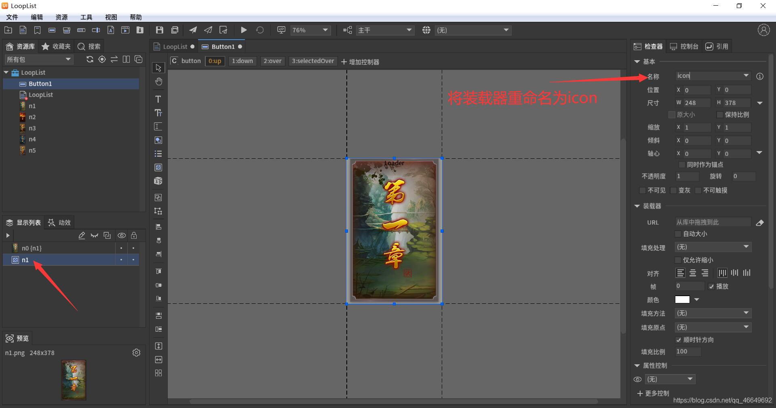Screen dimensions: 776x408
Task: Click the new progress bar icon
Action: 81,30
